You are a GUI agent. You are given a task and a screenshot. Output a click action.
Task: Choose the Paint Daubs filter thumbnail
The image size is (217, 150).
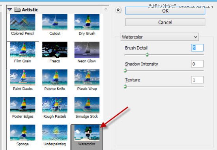23,77
